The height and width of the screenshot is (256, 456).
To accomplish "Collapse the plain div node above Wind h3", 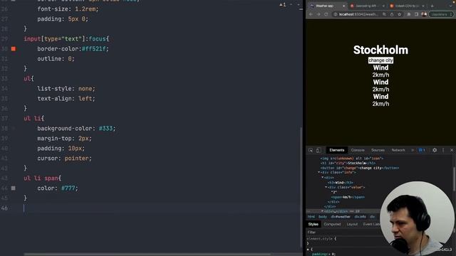I will pyautogui.click(x=323, y=177).
